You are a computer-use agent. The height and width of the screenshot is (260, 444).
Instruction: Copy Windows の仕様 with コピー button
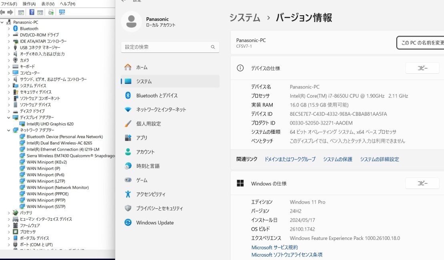(x=422, y=183)
